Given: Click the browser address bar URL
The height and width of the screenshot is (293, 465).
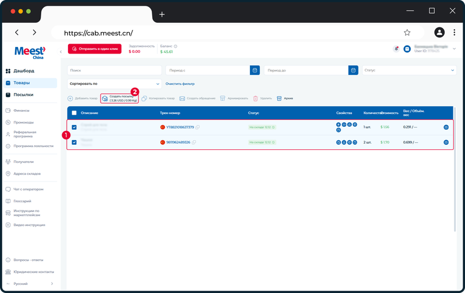Looking at the screenshot, I should pos(98,33).
